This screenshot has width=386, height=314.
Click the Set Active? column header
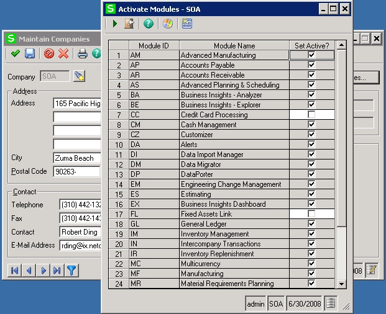pyautogui.click(x=312, y=45)
